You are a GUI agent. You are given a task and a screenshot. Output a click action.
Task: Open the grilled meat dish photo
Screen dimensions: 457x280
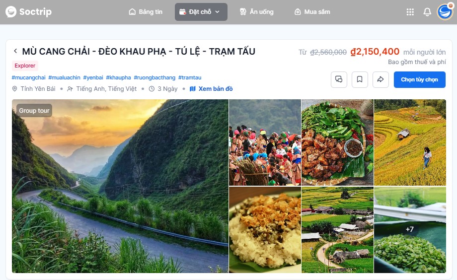pyautogui.click(x=337, y=142)
